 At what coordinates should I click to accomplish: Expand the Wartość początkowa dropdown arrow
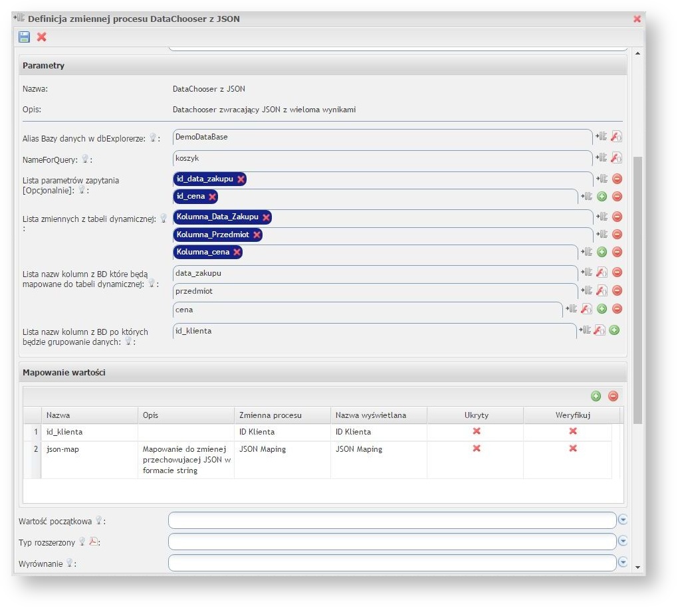pos(623,520)
